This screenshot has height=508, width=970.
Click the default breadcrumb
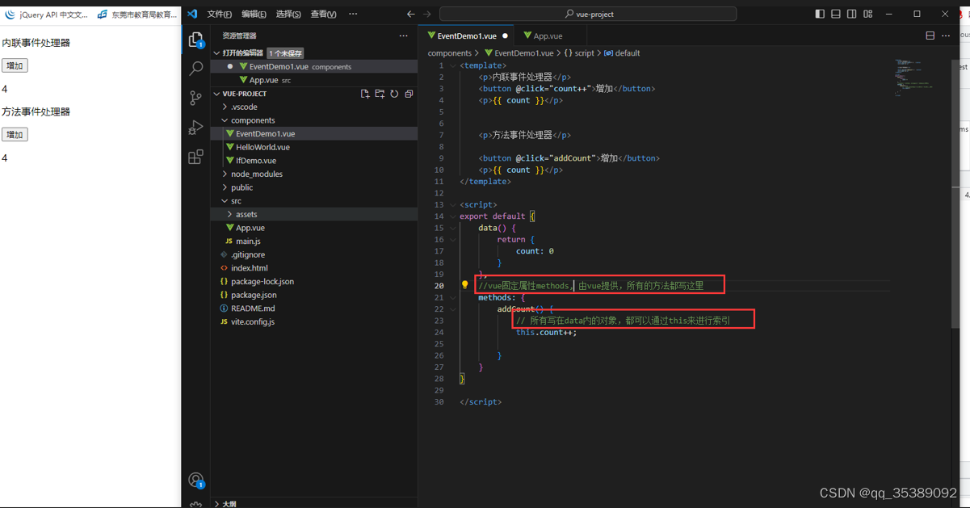[622, 53]
